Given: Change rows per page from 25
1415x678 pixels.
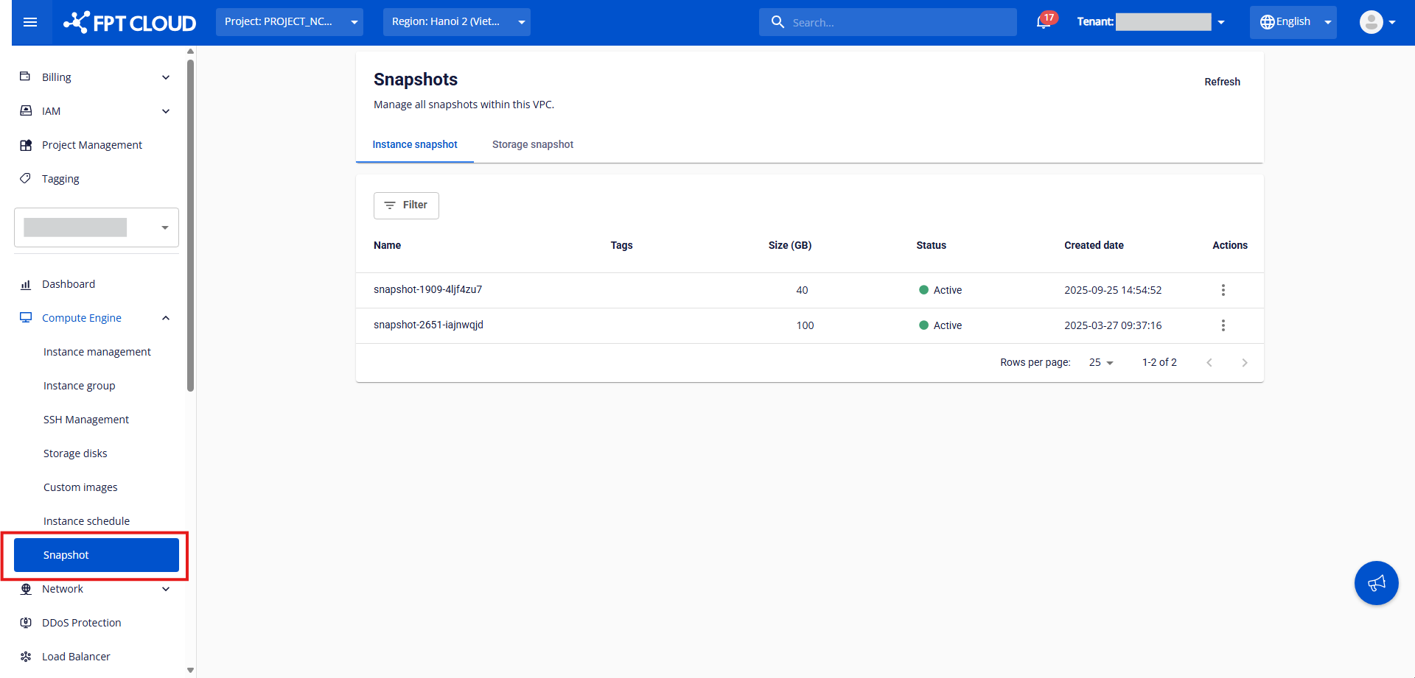Looking at the screenshot, I should tap(1101, 363).
